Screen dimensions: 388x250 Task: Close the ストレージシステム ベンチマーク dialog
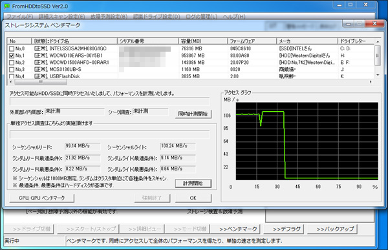coord(374,23)
